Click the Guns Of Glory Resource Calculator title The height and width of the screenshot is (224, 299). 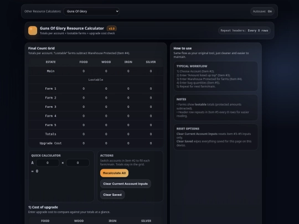(x=72, y=28)
